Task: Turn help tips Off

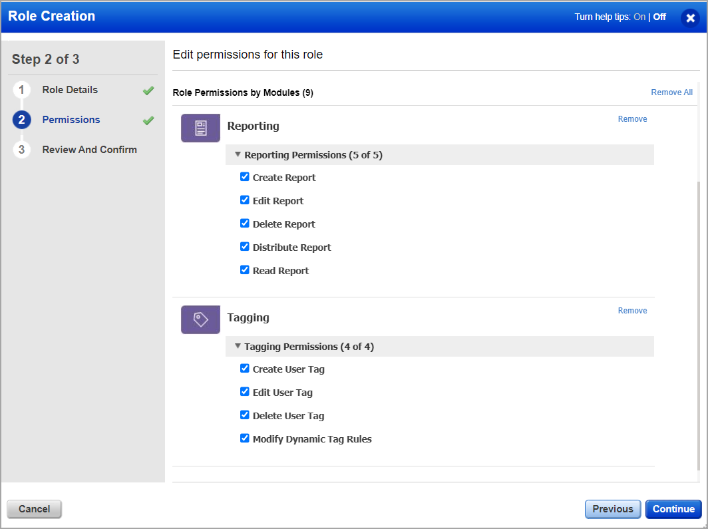Action: click(659, 17)
